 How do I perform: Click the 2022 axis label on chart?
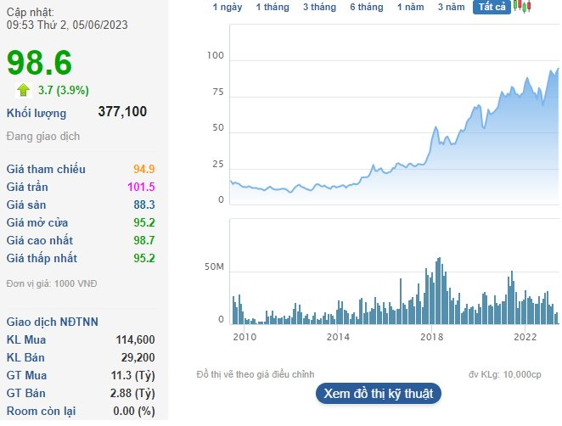coord(525,338)
